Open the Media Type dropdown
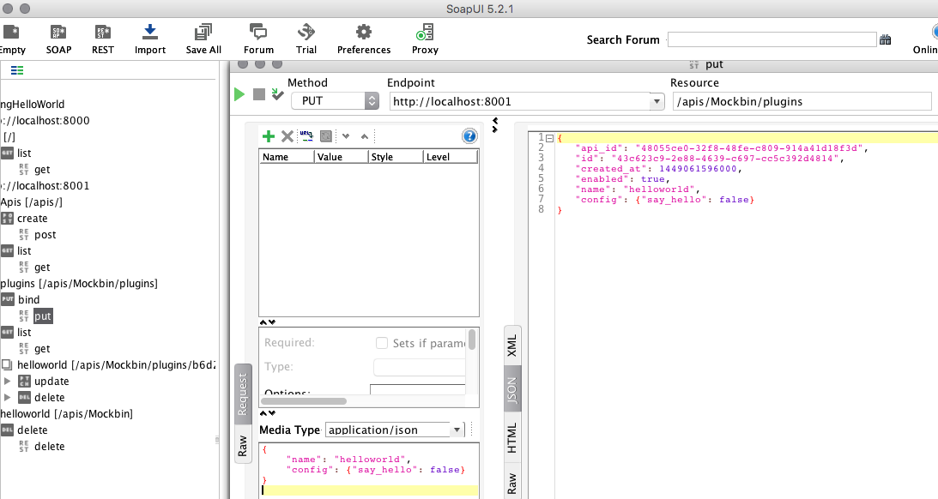The image size is (938, 499). 456,430
